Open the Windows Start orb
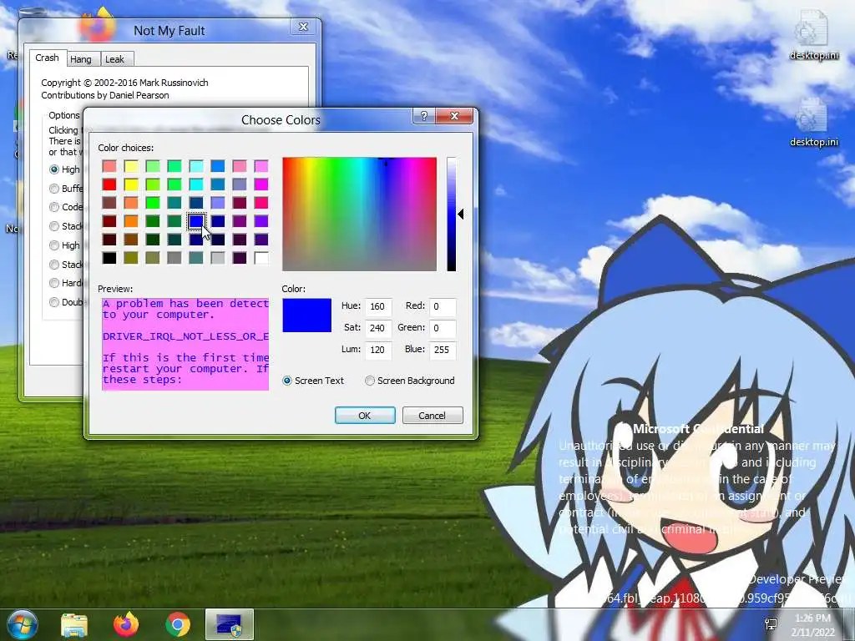This screenshot has height=641, width=855. coord(22,624)
